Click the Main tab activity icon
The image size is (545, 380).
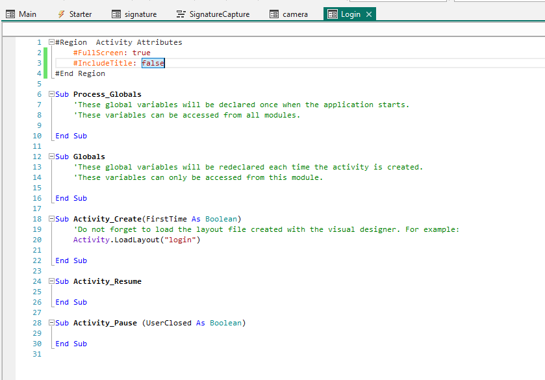point(10,14)
